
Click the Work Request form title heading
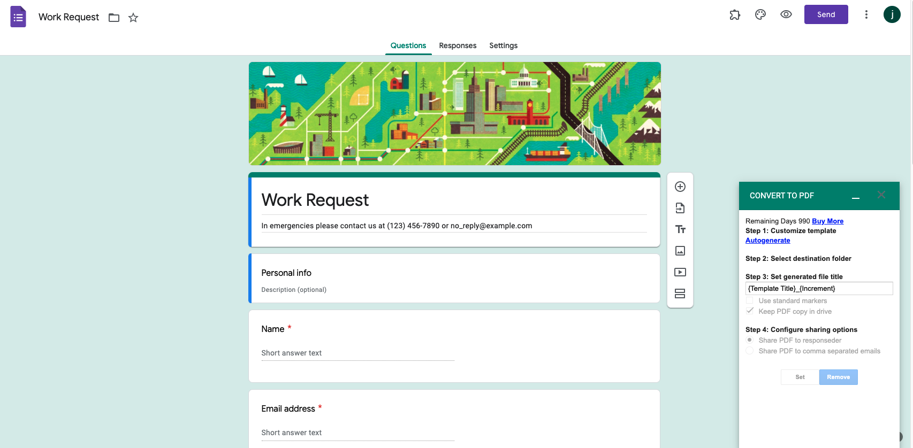coord(315,200)
